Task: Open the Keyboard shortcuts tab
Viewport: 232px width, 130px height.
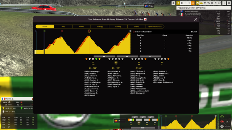Action: pos(155,26)
